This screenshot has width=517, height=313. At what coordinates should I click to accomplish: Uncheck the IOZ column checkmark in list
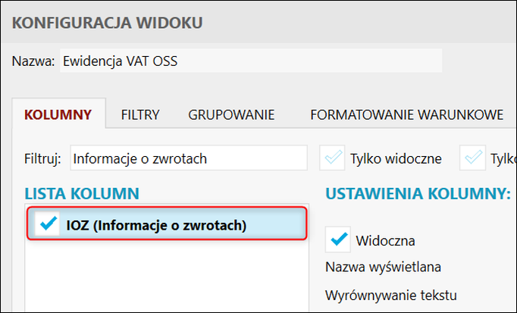point(48,224)
